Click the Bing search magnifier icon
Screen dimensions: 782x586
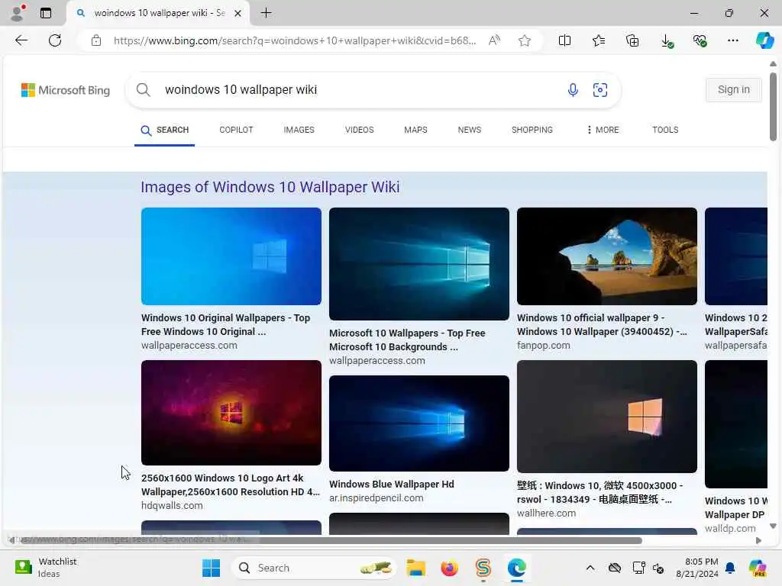143,90
